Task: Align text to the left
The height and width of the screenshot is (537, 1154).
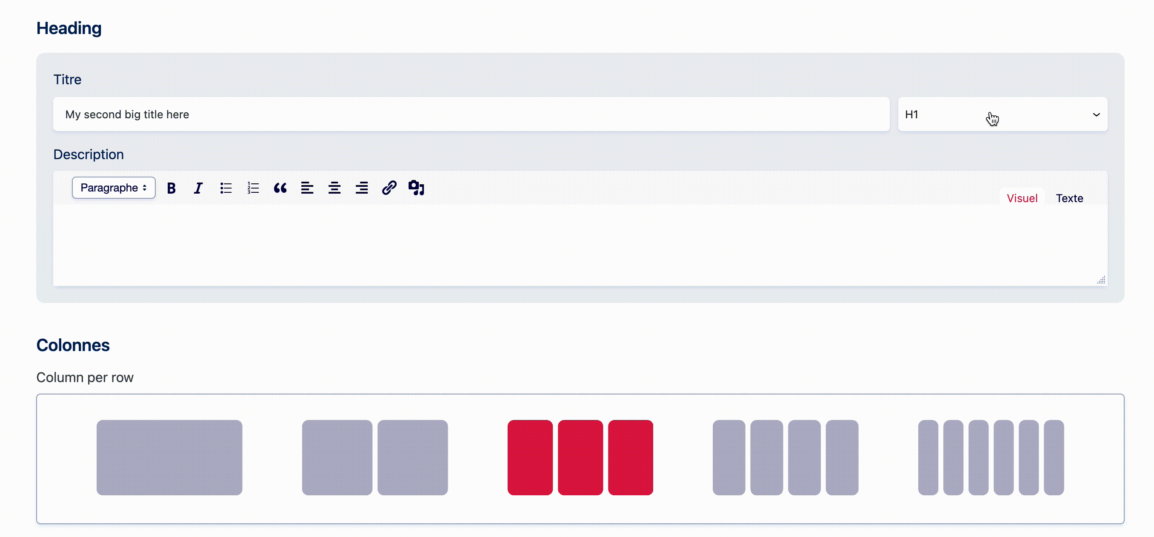Action: click(307, 188)
